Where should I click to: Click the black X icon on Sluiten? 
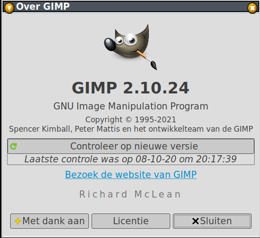195,221
